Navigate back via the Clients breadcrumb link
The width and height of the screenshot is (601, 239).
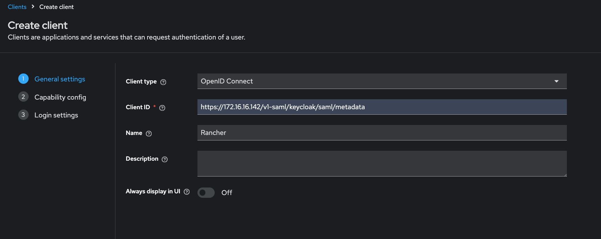pos(17,7)
